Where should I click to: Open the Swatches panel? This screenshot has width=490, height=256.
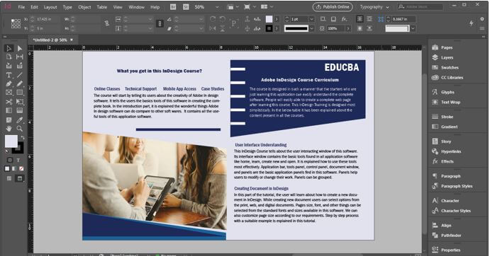click(x=450, y=67)
